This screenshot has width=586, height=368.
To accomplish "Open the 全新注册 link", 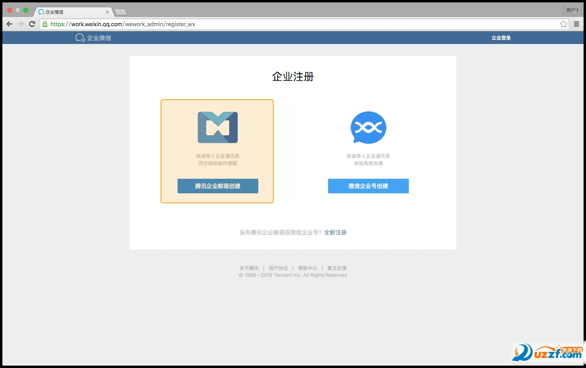I will point(335,232).
